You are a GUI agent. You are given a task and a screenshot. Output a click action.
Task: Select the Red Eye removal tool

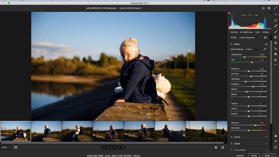tap(276, 48)
